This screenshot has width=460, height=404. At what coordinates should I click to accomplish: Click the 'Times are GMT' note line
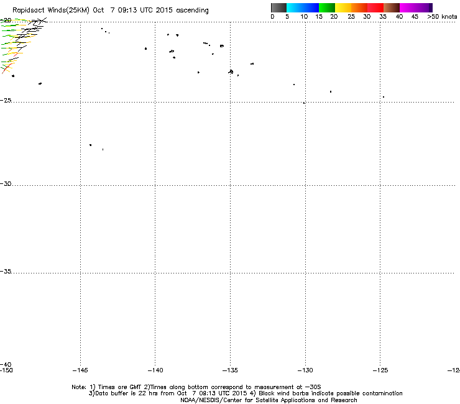coord(196,387)
